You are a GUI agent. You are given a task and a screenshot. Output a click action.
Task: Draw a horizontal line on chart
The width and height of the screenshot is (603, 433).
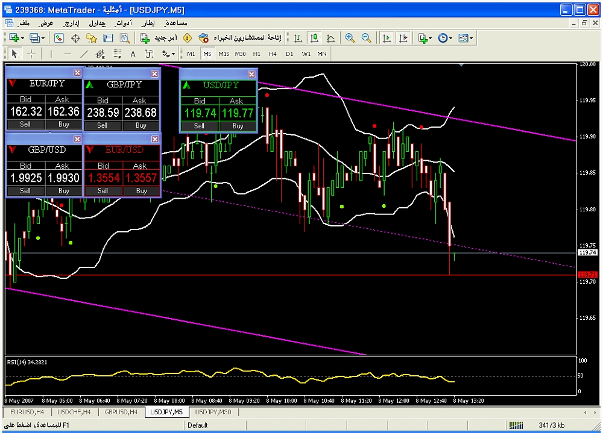(x=68, y=54)
